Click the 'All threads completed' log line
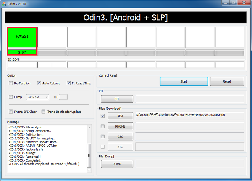The height and width of the screenshot is (181, 252). pyautogui.click(x=44, y=164)
